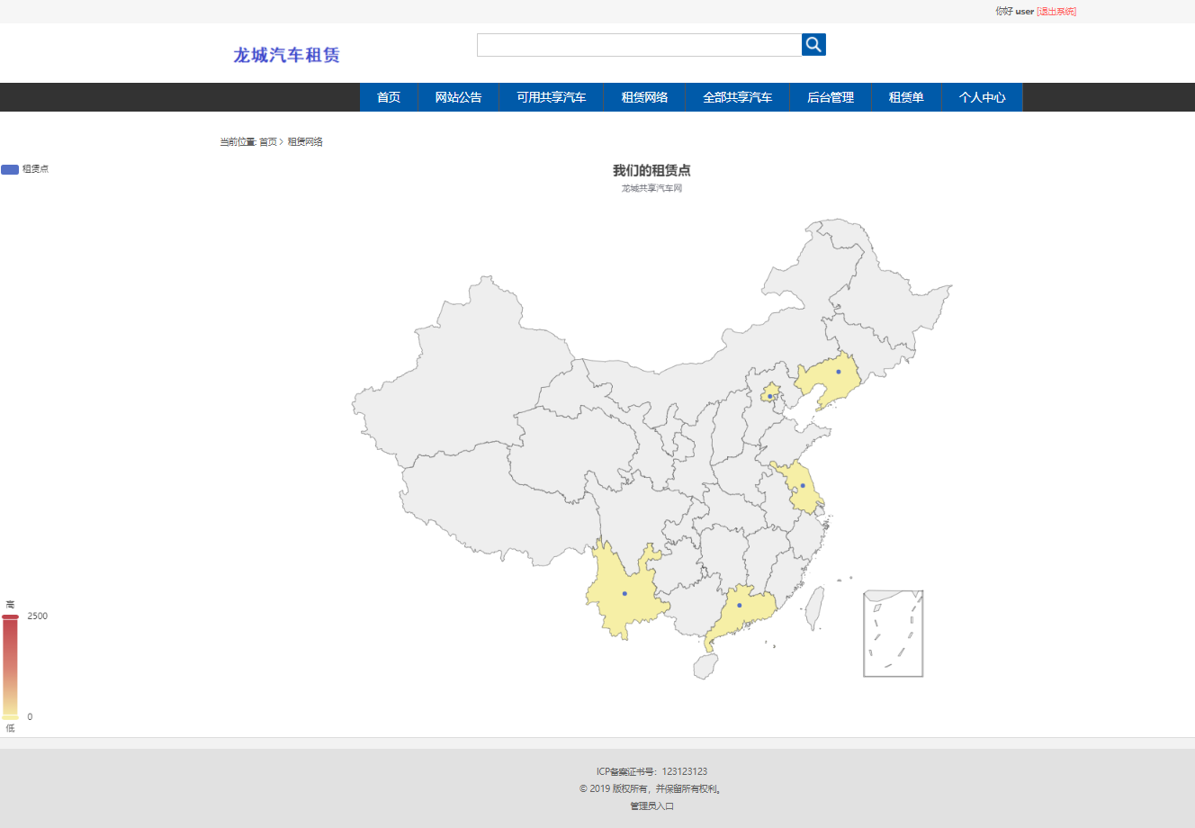The height and width of the screenshot is (828, 1195).
Task: Click the 管理员入口 footer link
Action: (651, 805)
